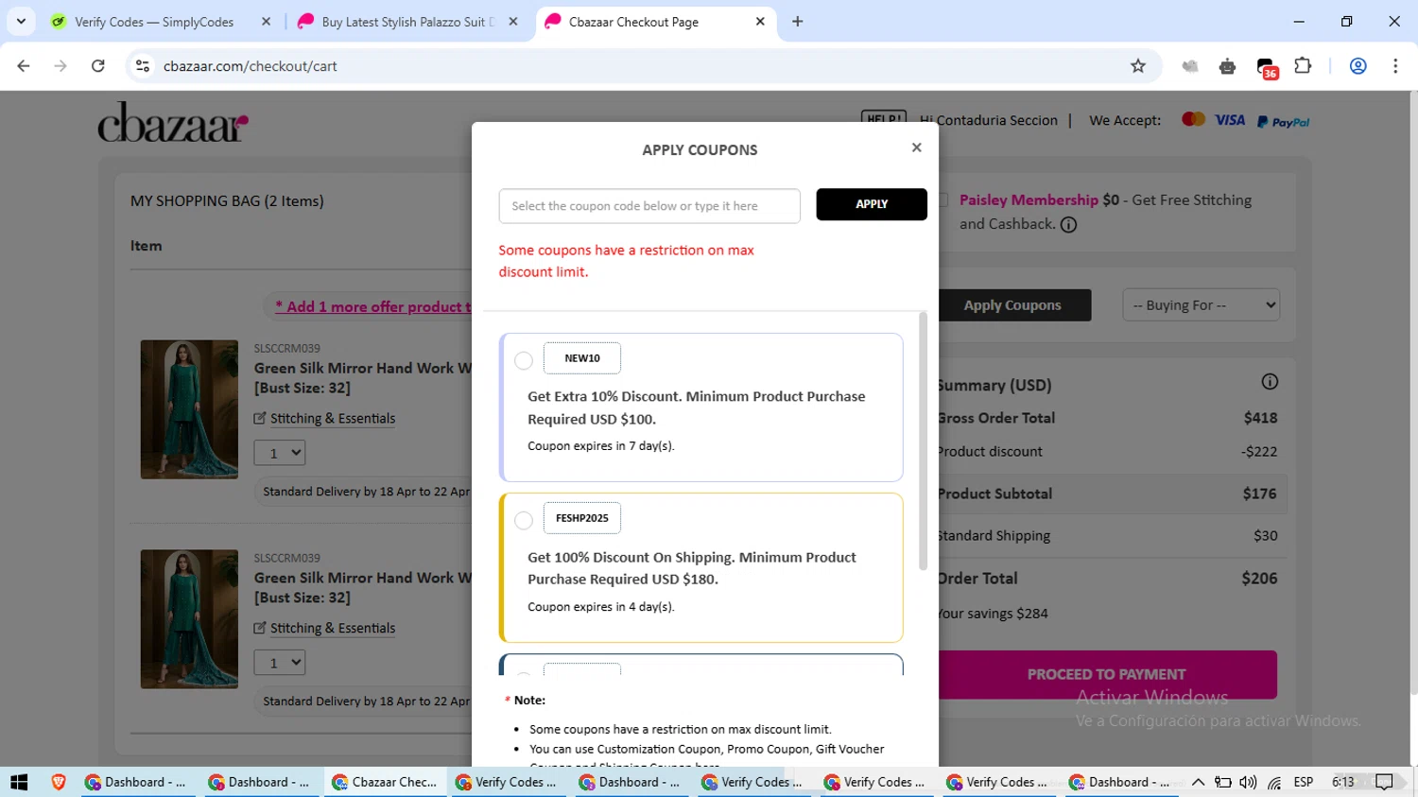Click the NEW10 coupon code label
Viewport: 1418px width, 797px height.
582,358
